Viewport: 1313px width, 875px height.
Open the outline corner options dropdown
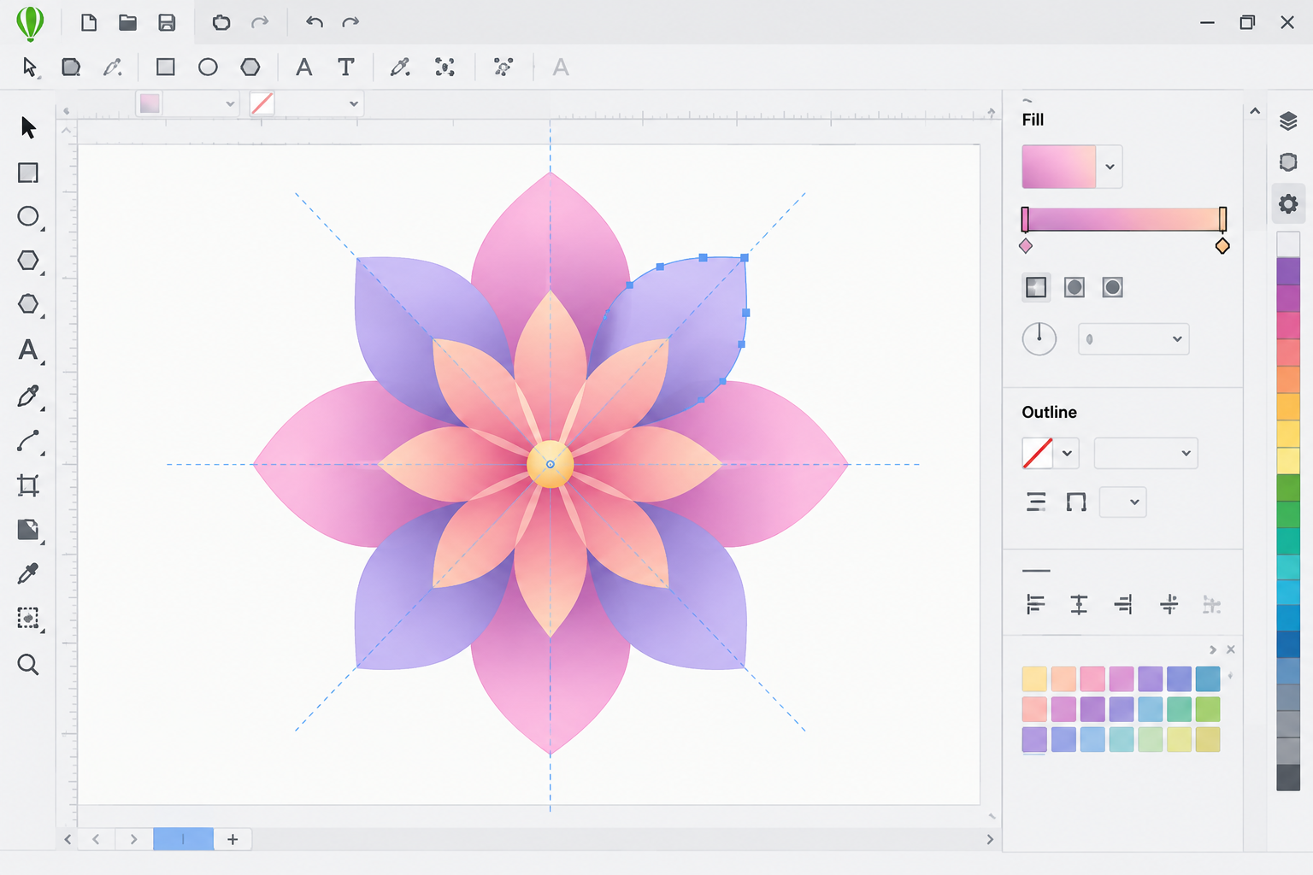1122,502
